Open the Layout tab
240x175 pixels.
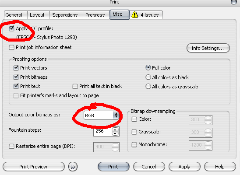[37, 15]
